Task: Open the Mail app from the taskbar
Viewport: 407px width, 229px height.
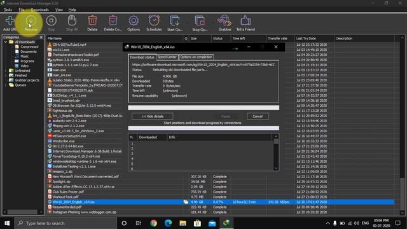Action: pos(212,223)
